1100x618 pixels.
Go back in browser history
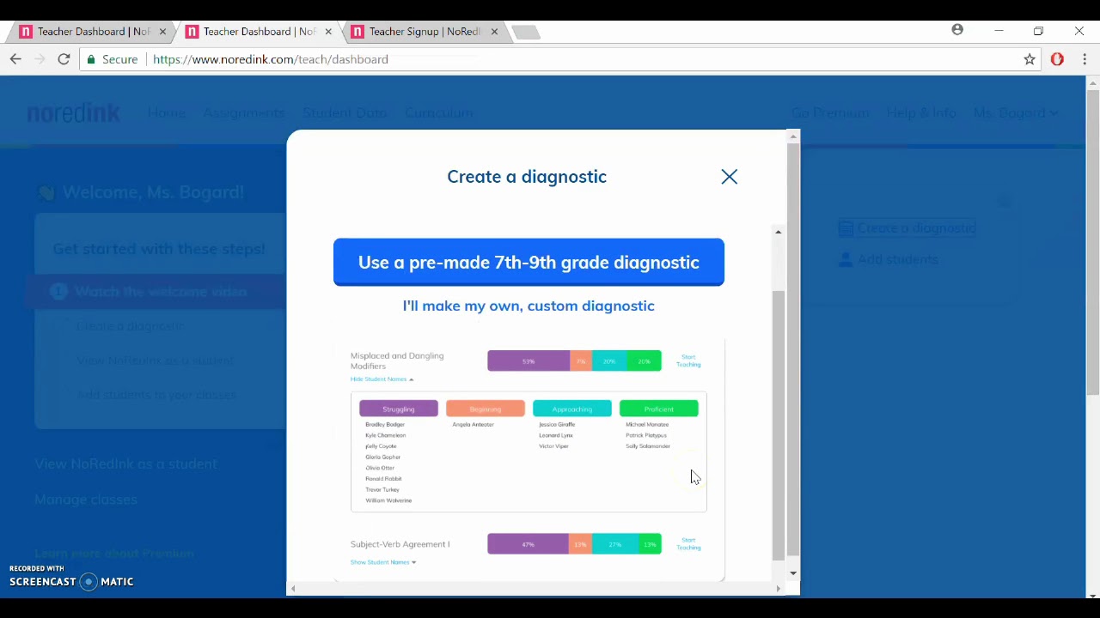click(x=15, y=59)
